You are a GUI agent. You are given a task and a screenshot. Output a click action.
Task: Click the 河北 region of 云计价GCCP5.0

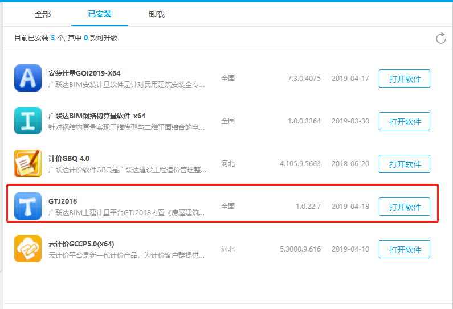point(228,249)
